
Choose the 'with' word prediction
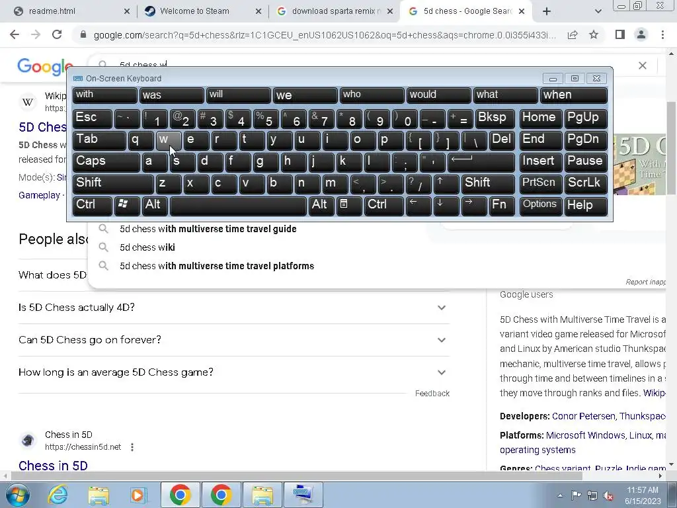105,95
